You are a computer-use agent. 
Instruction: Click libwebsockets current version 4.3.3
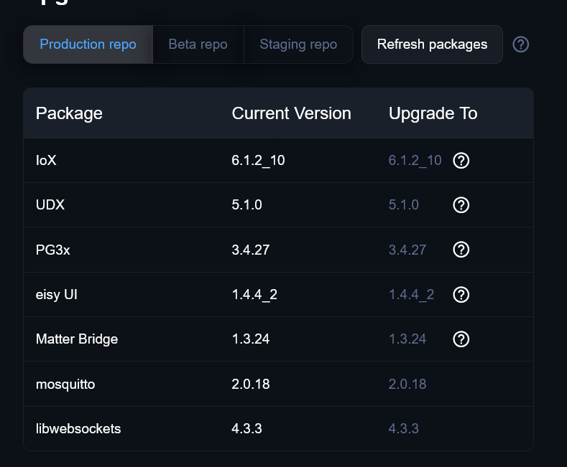click(x=246, y=429)
